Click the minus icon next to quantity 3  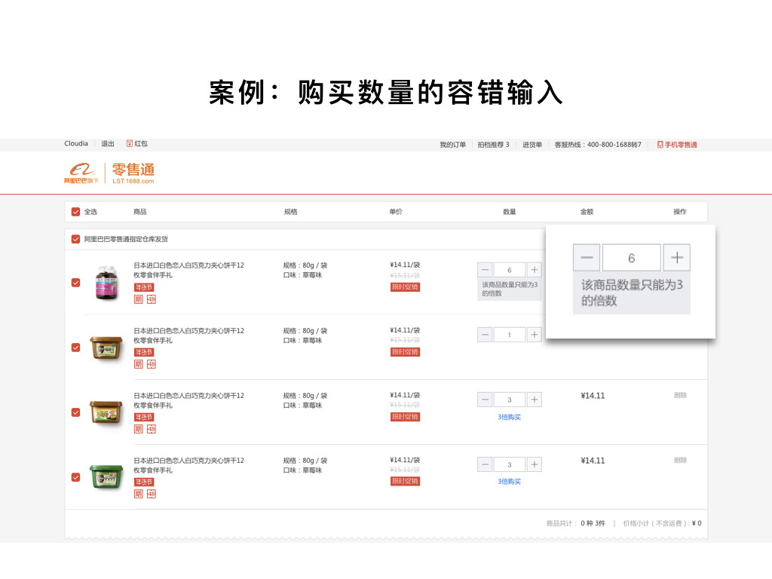(x=485, y=399)
